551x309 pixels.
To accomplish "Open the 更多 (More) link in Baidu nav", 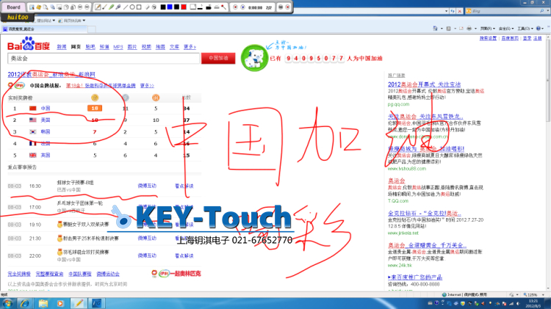I will pyautogui.click(x=190, y=47).
